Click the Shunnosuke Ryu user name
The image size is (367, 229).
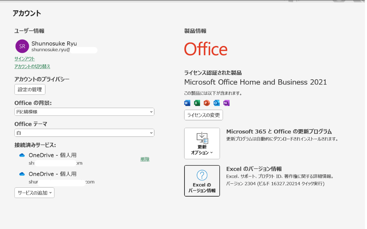pyautogui.click(x=54, y=43)
